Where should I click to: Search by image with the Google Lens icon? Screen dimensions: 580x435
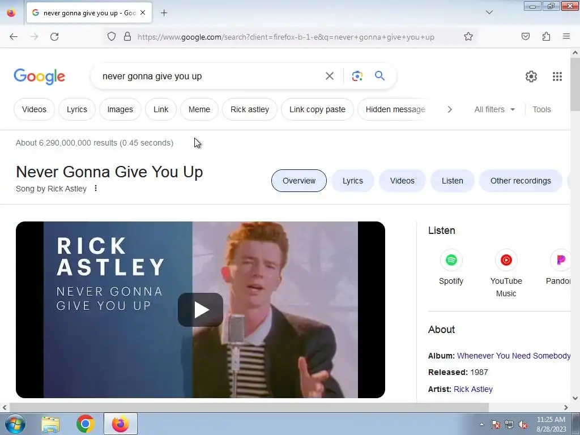click(x=357, y=76)
